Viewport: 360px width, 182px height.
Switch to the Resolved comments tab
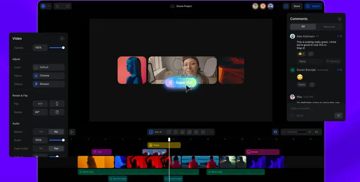329,27
